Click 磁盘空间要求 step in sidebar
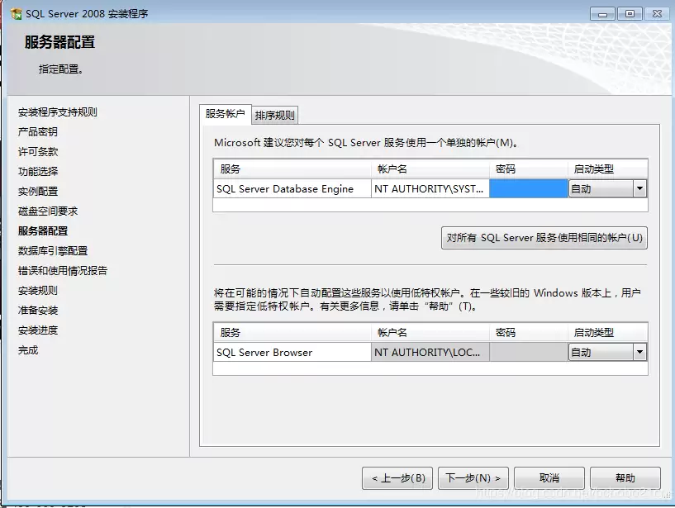The height and width of the screenshot is (508, 675). coord(48,211)
